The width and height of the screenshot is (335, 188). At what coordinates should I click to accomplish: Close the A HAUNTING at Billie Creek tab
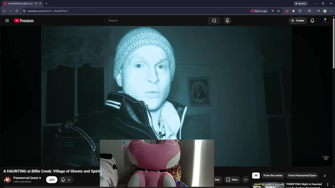[40, 4]
